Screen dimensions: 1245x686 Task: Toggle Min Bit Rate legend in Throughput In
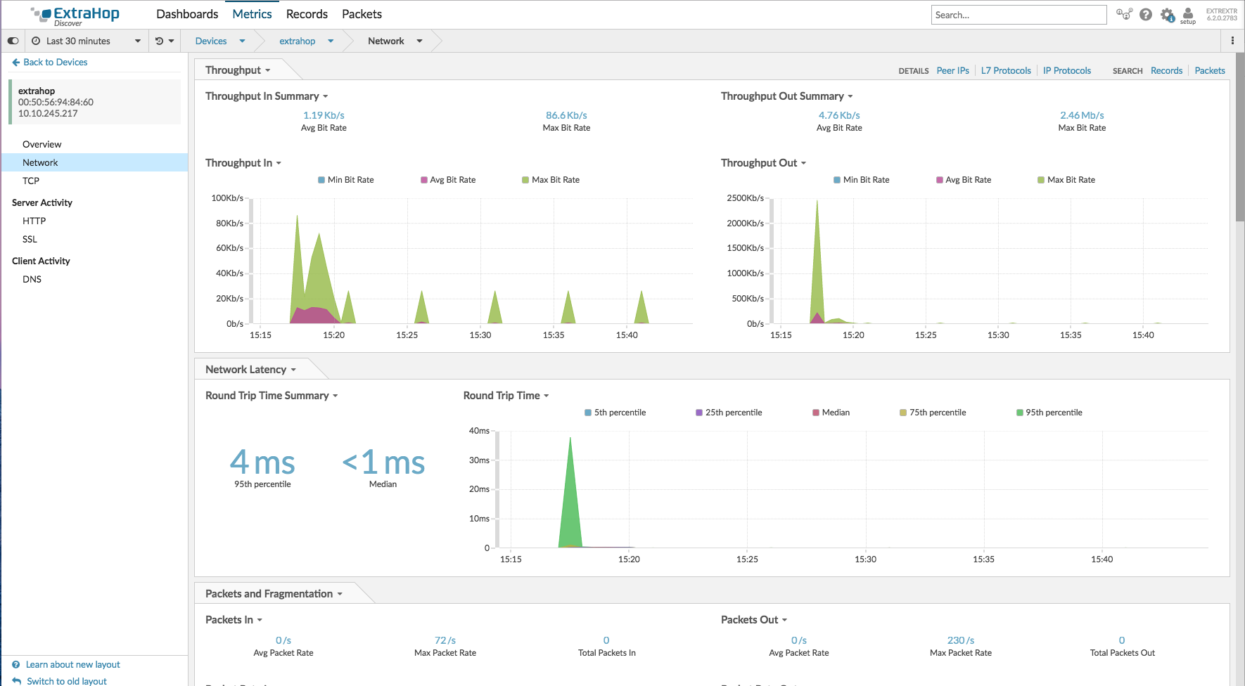[x=346, y=180]
